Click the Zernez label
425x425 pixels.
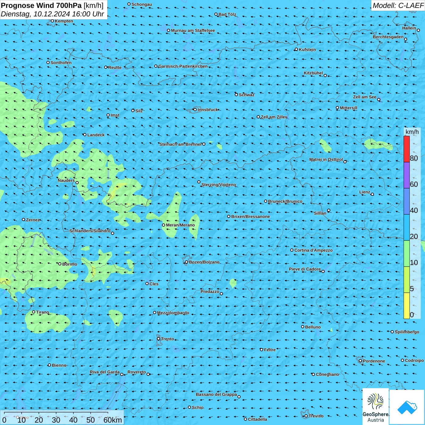33,220
